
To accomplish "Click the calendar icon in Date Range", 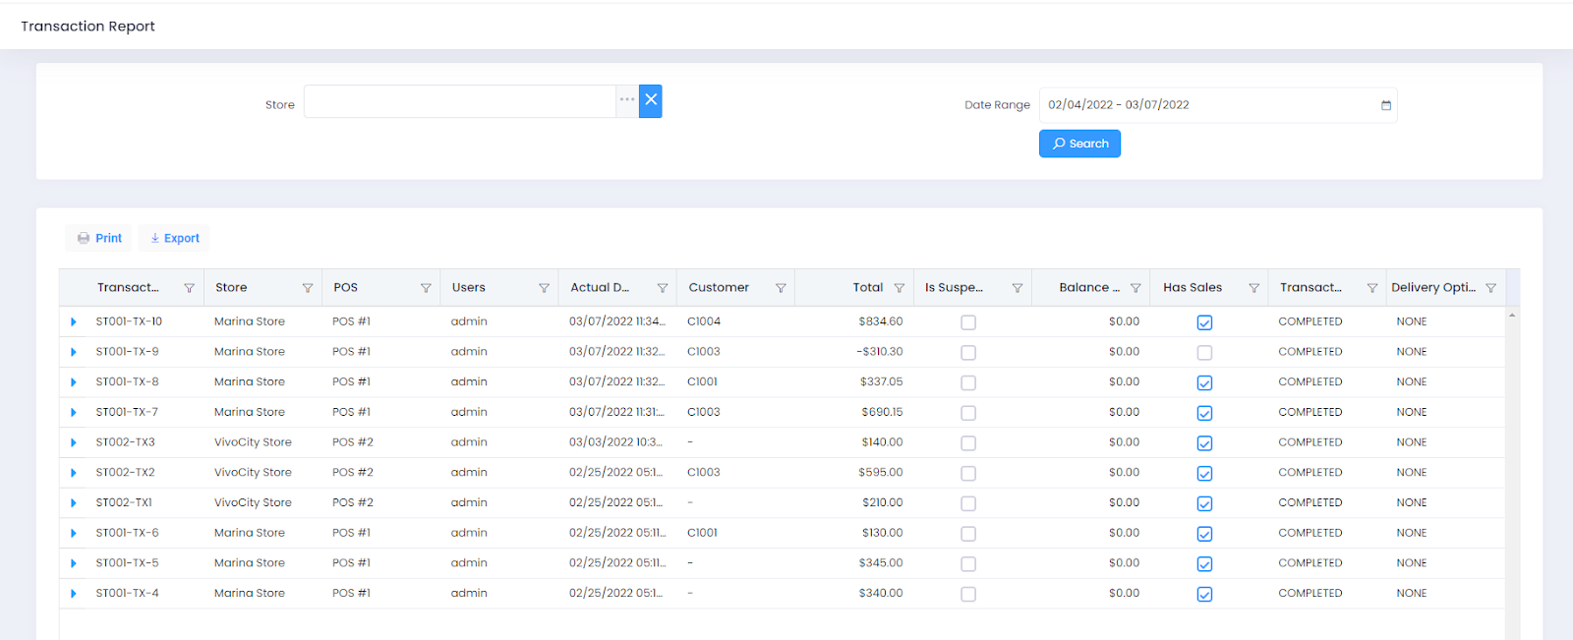I will [1386, 105].
